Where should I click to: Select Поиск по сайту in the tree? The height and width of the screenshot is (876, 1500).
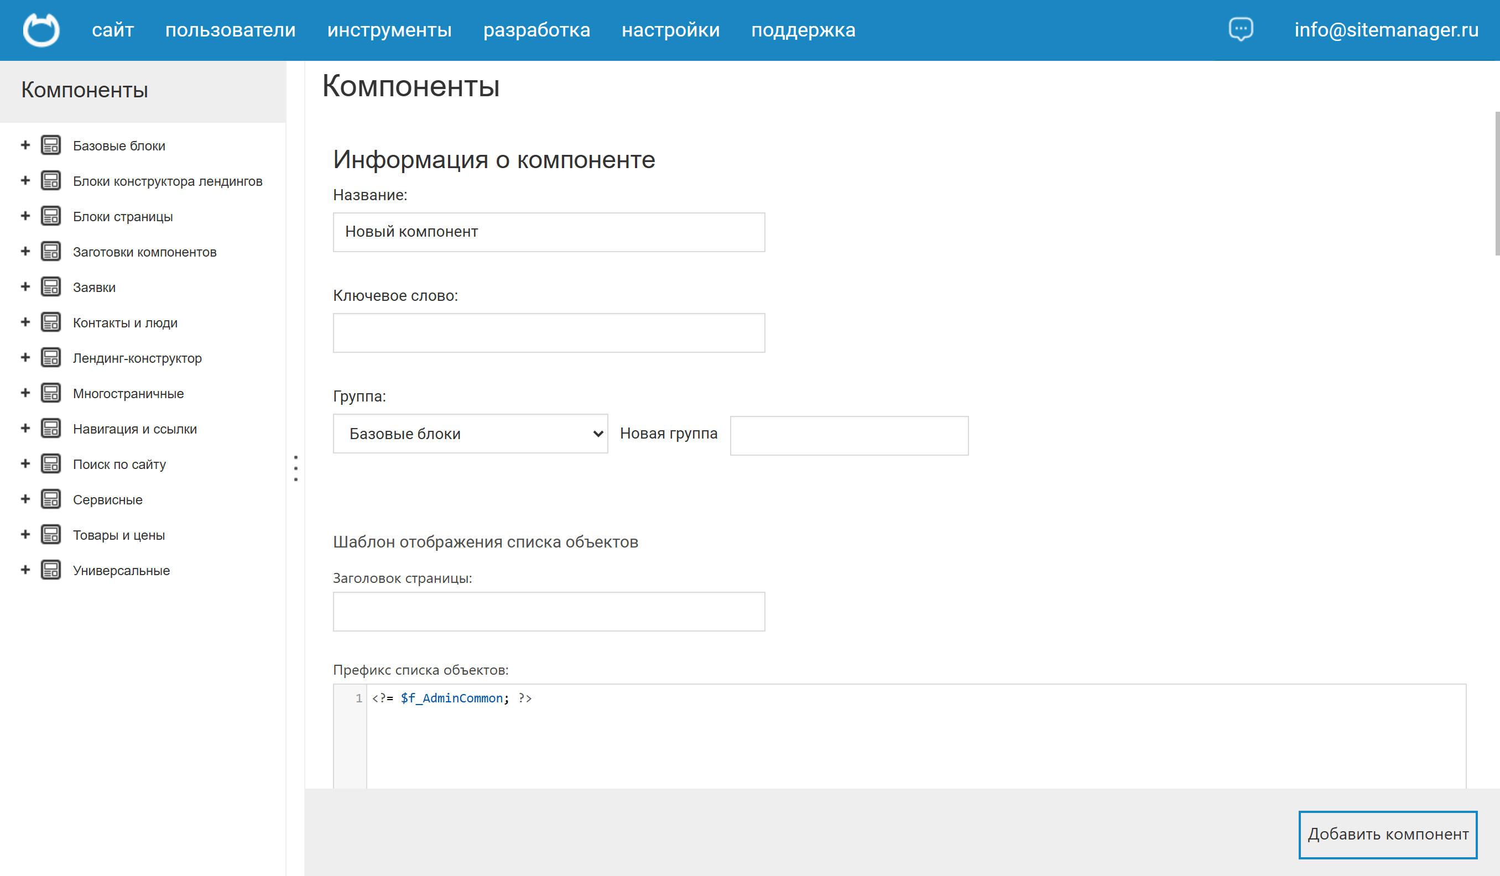(119, 465)
